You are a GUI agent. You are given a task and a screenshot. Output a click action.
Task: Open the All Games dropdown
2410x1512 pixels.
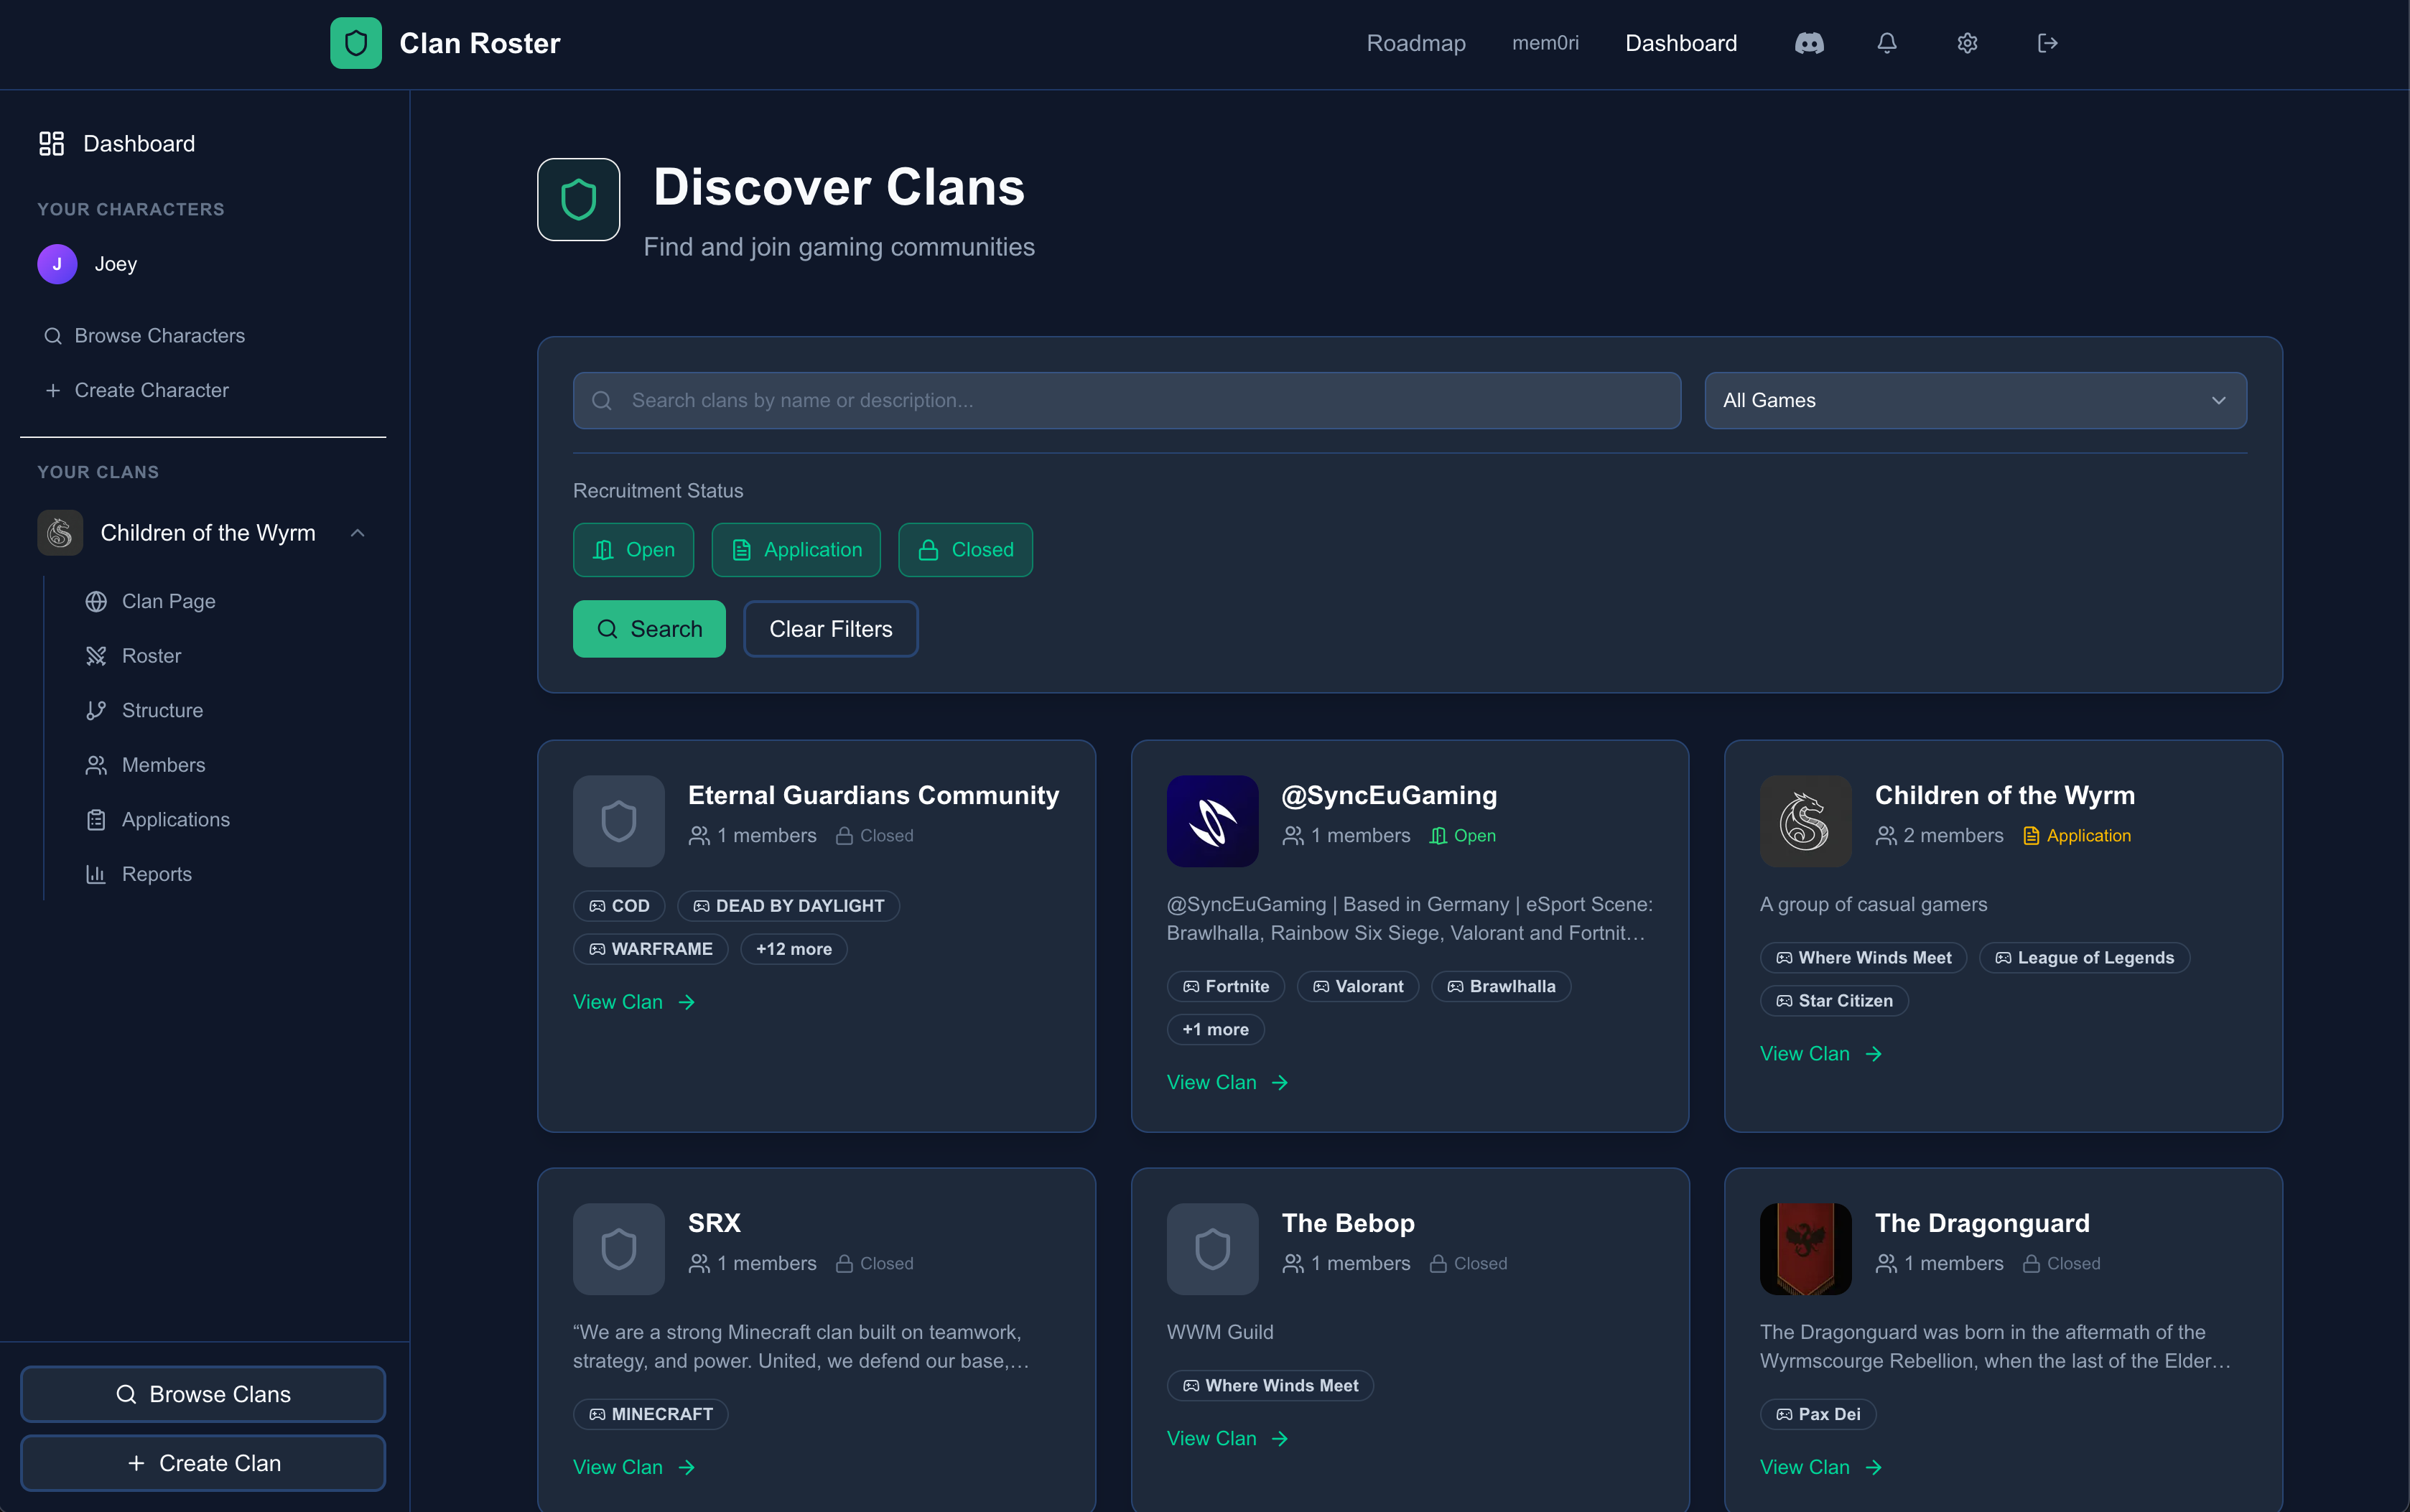click(x=1974, y=400)
